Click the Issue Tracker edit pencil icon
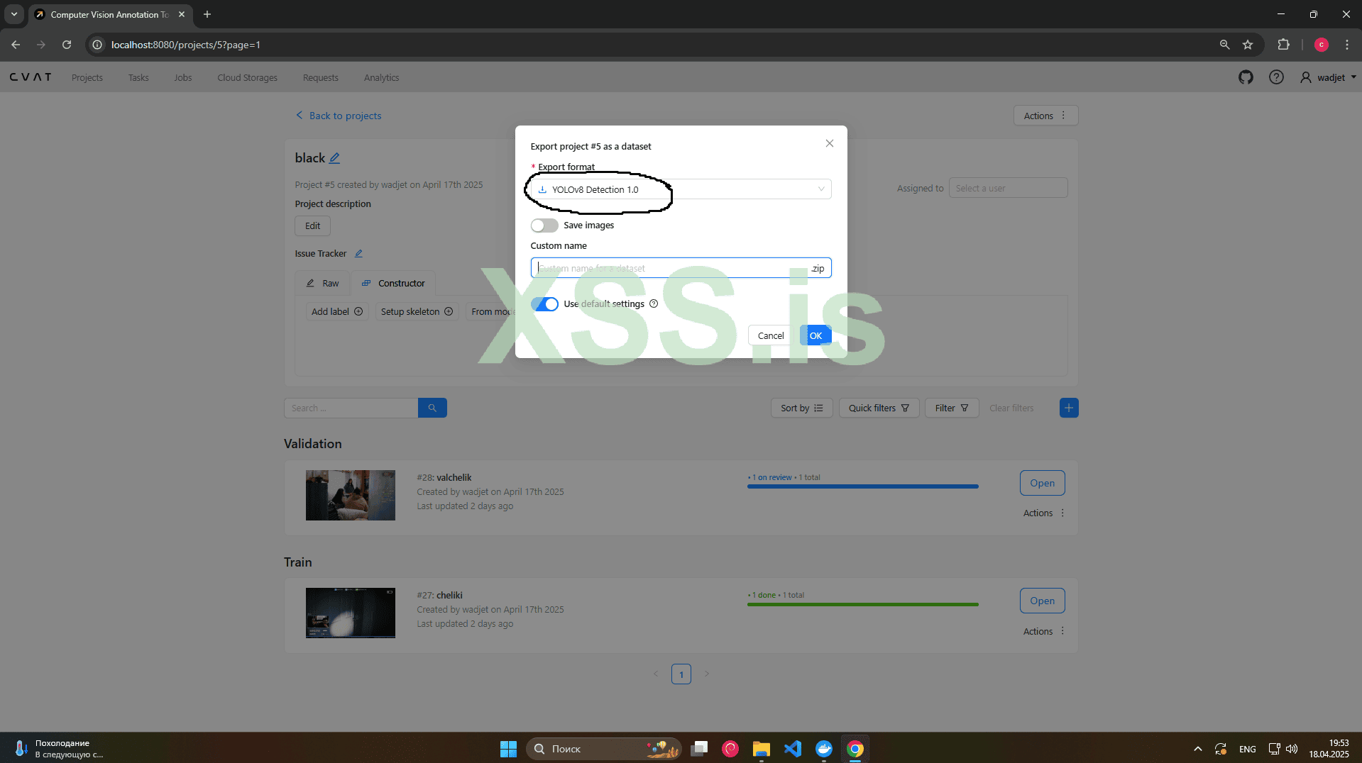This screenshot has height=763, width=1362. tap(358, 254)
